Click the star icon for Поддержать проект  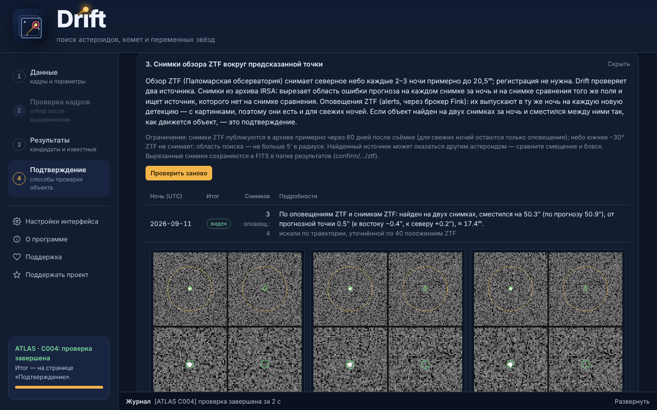(x=17, y=275)
